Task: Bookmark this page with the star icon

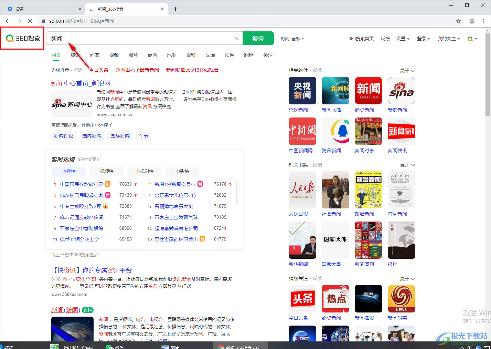Action: tap(458, 21)
